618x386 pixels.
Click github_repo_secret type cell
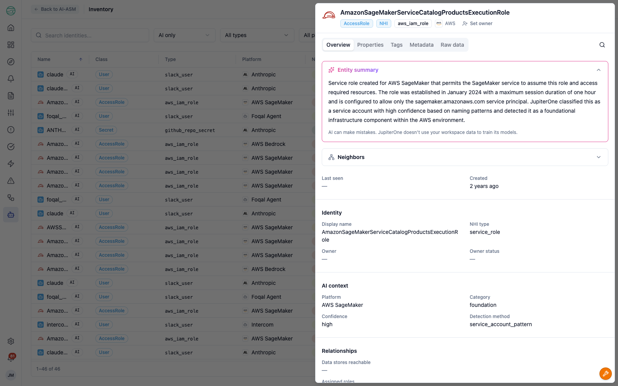point(190,130)
